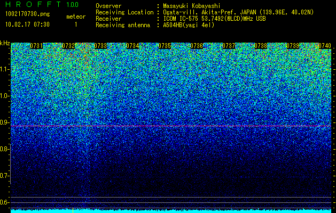This screenshot has width=336, height=213.
Task: Click the red horizontal signal line
Action: (171, 126)
